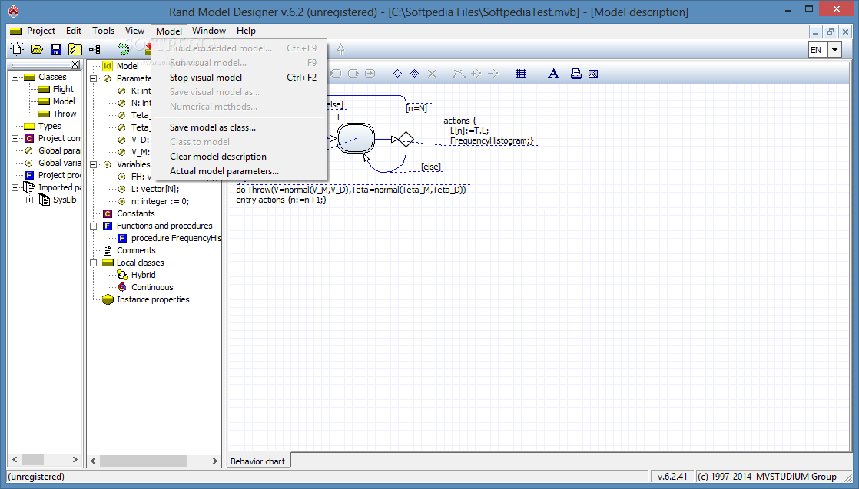Restore the inner document window
Screen dimensions: 859x489
(830, 31)
